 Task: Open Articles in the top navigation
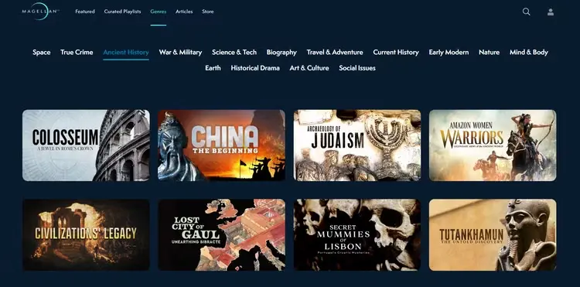(184, 12)
